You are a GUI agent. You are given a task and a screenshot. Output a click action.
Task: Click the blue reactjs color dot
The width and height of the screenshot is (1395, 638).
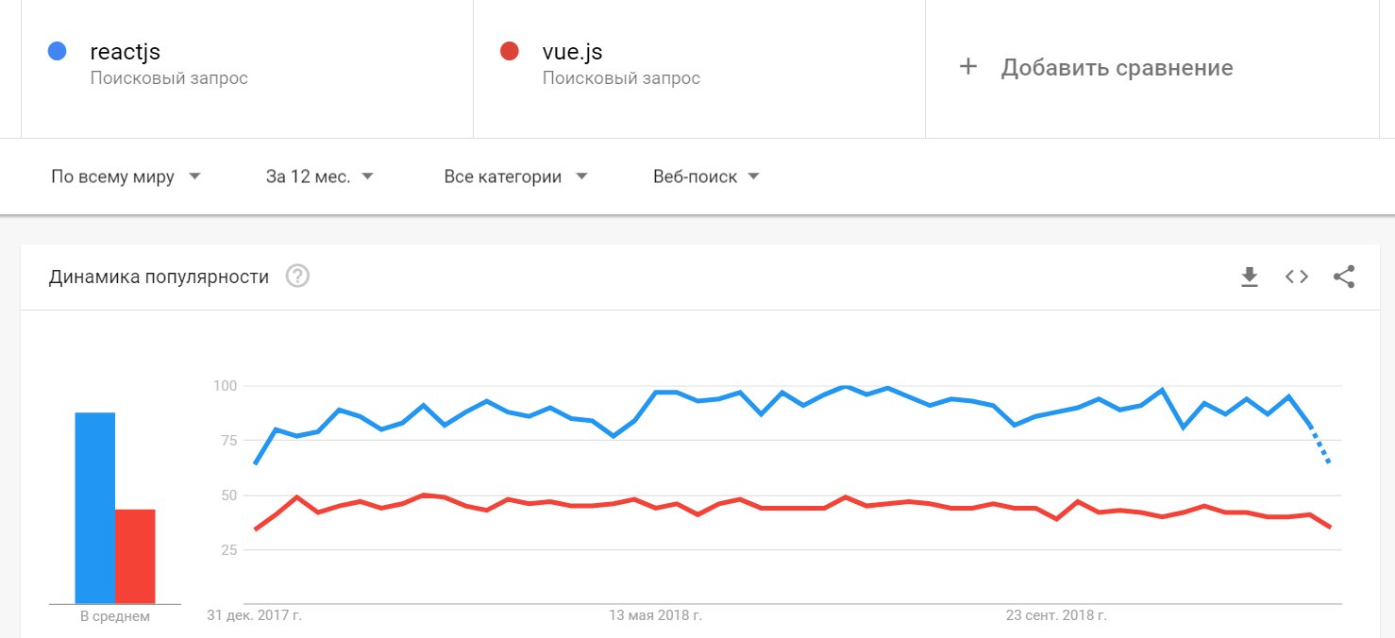pyautogui.click(x=57, y=51)
